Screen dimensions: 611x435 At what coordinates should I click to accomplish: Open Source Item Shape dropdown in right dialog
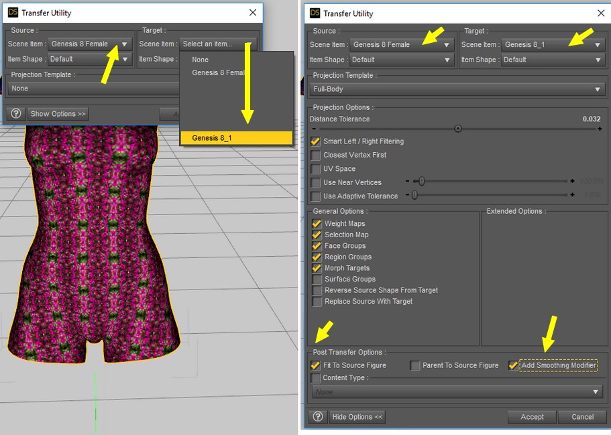pyautogui.click(x=402, y=60)
